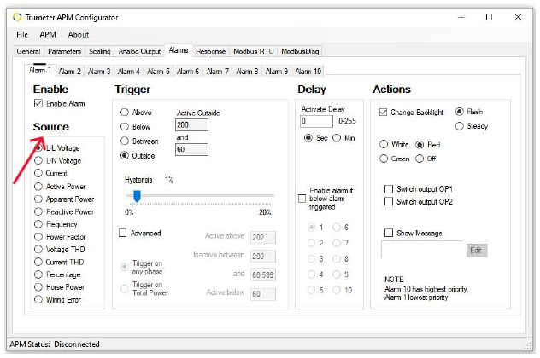Select the Alarm 4 sub-tab
Viewport: 540px width, 358px height.
pos(129,71)
